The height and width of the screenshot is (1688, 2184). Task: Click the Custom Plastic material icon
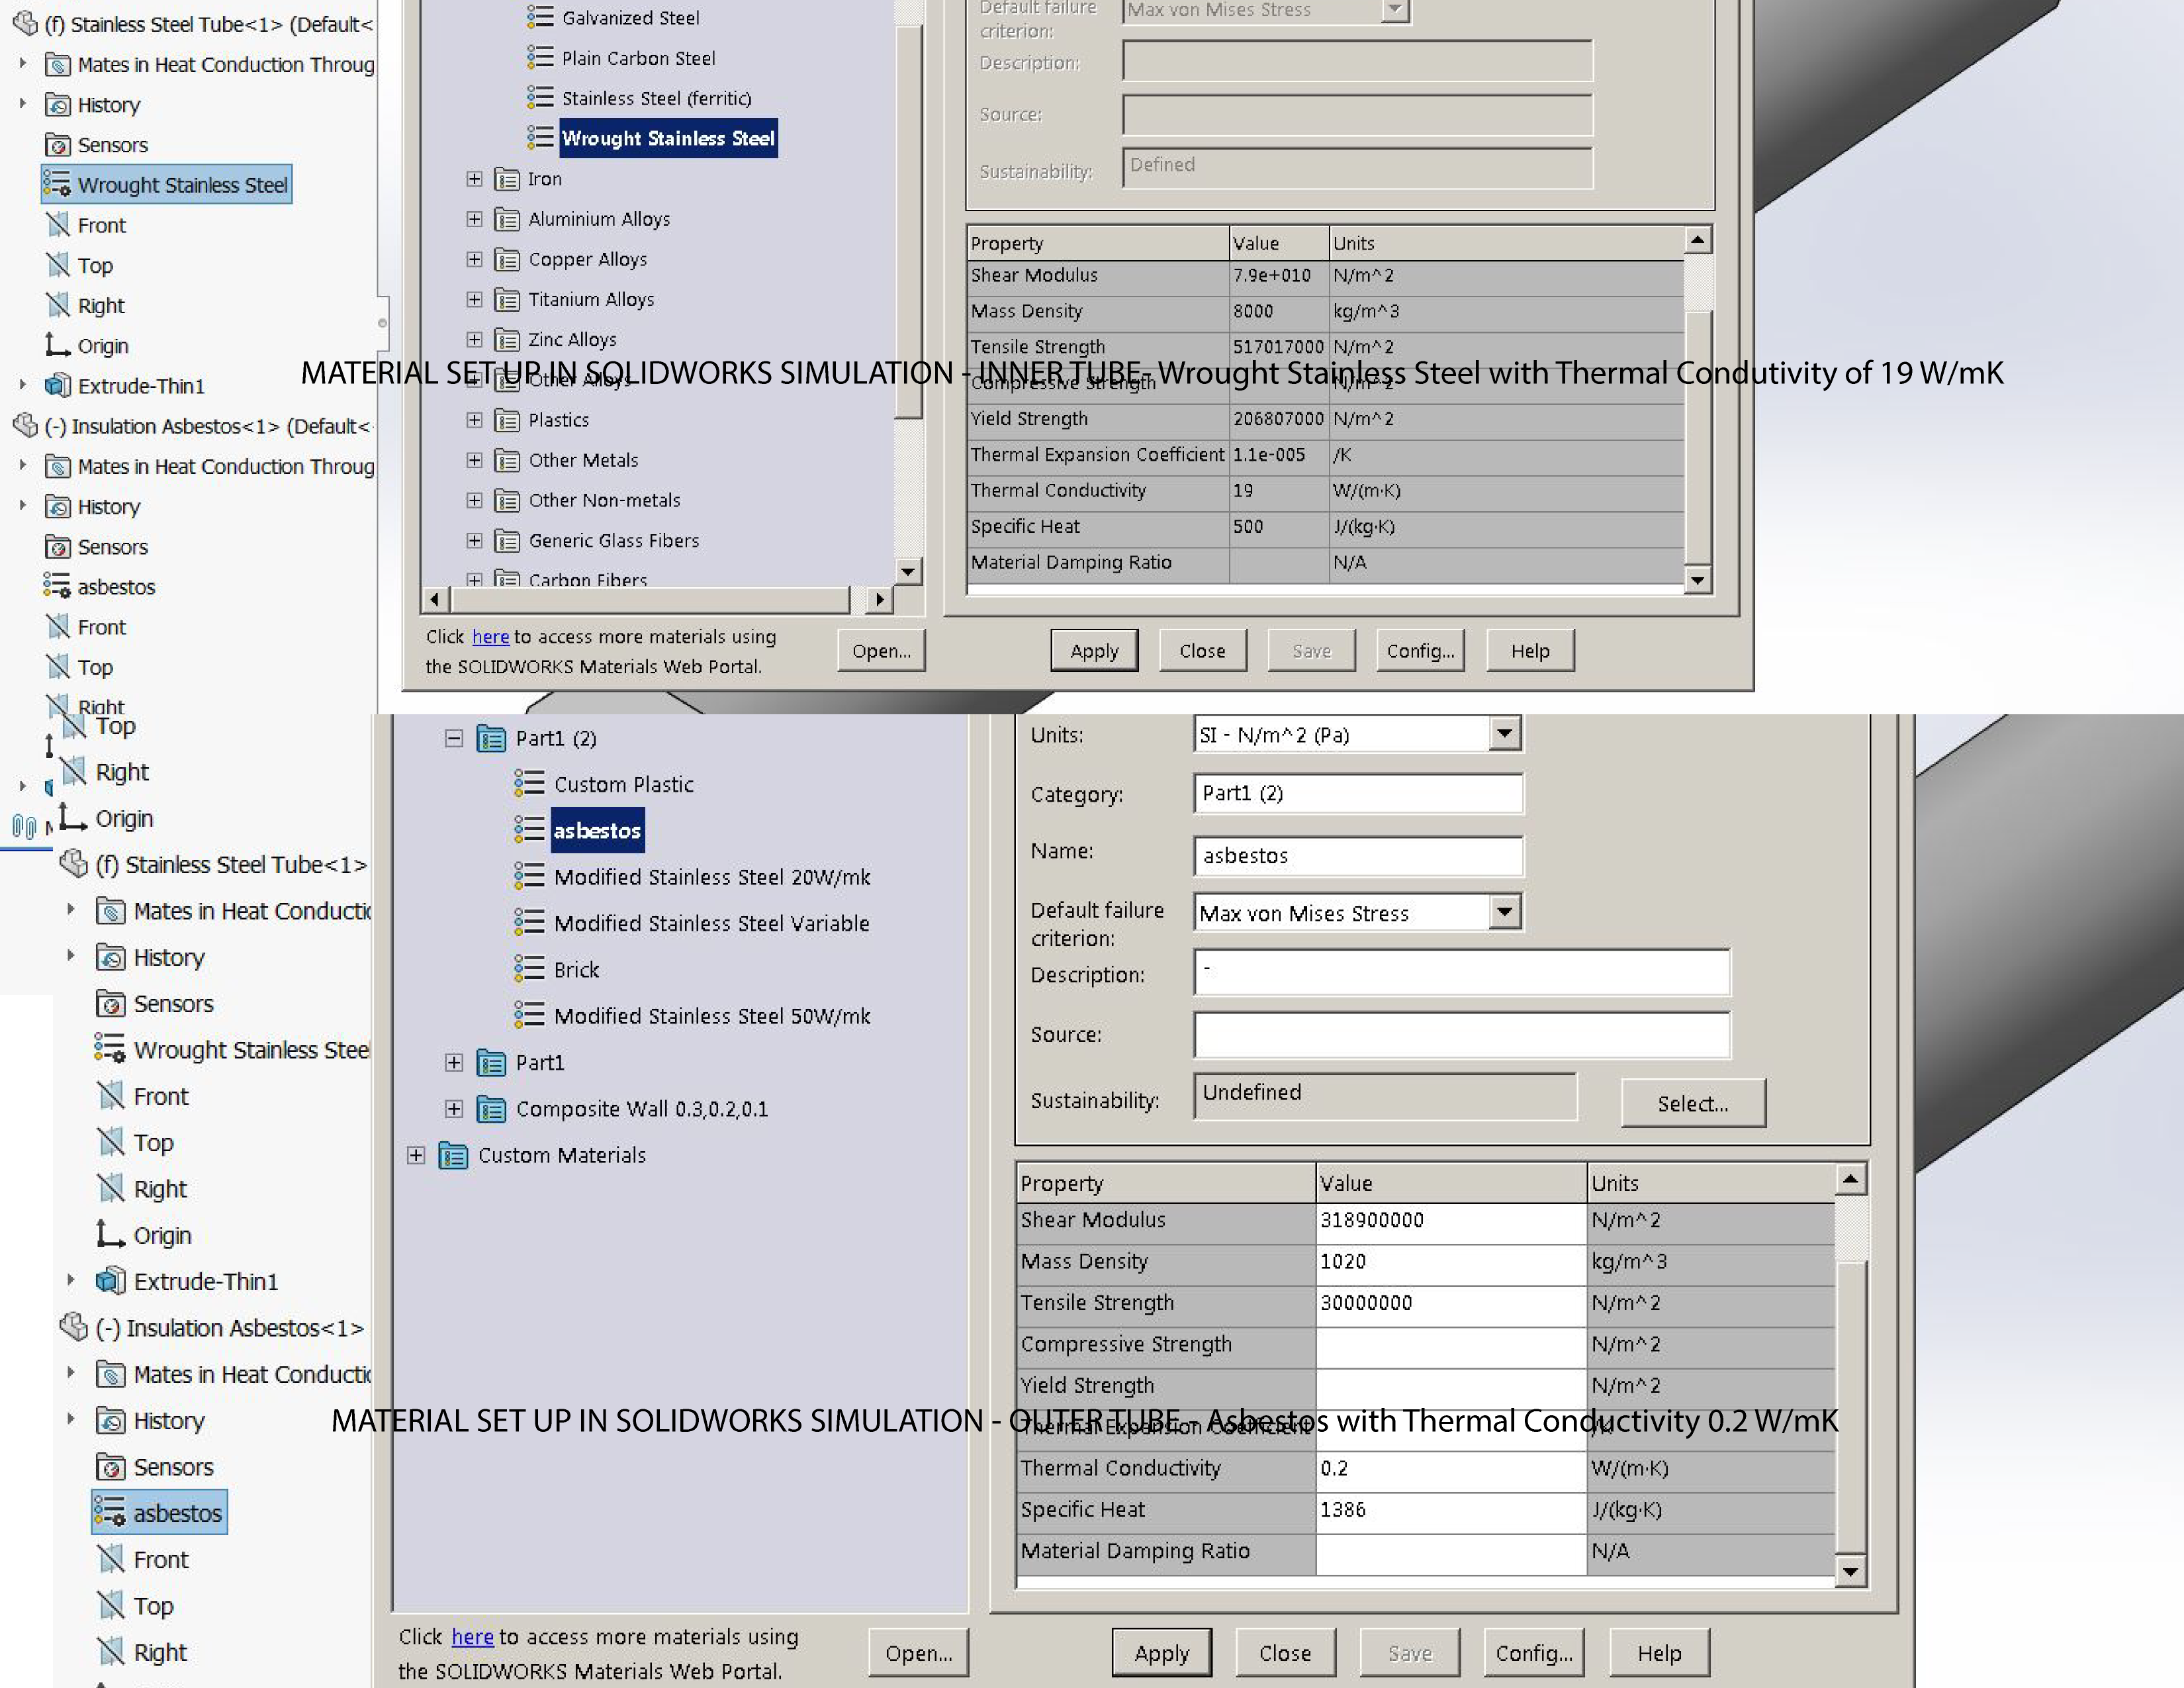[x=529, y=783]
